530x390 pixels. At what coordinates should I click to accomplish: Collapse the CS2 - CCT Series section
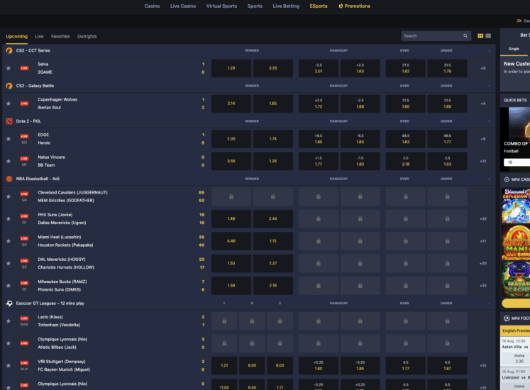point(489,50)
